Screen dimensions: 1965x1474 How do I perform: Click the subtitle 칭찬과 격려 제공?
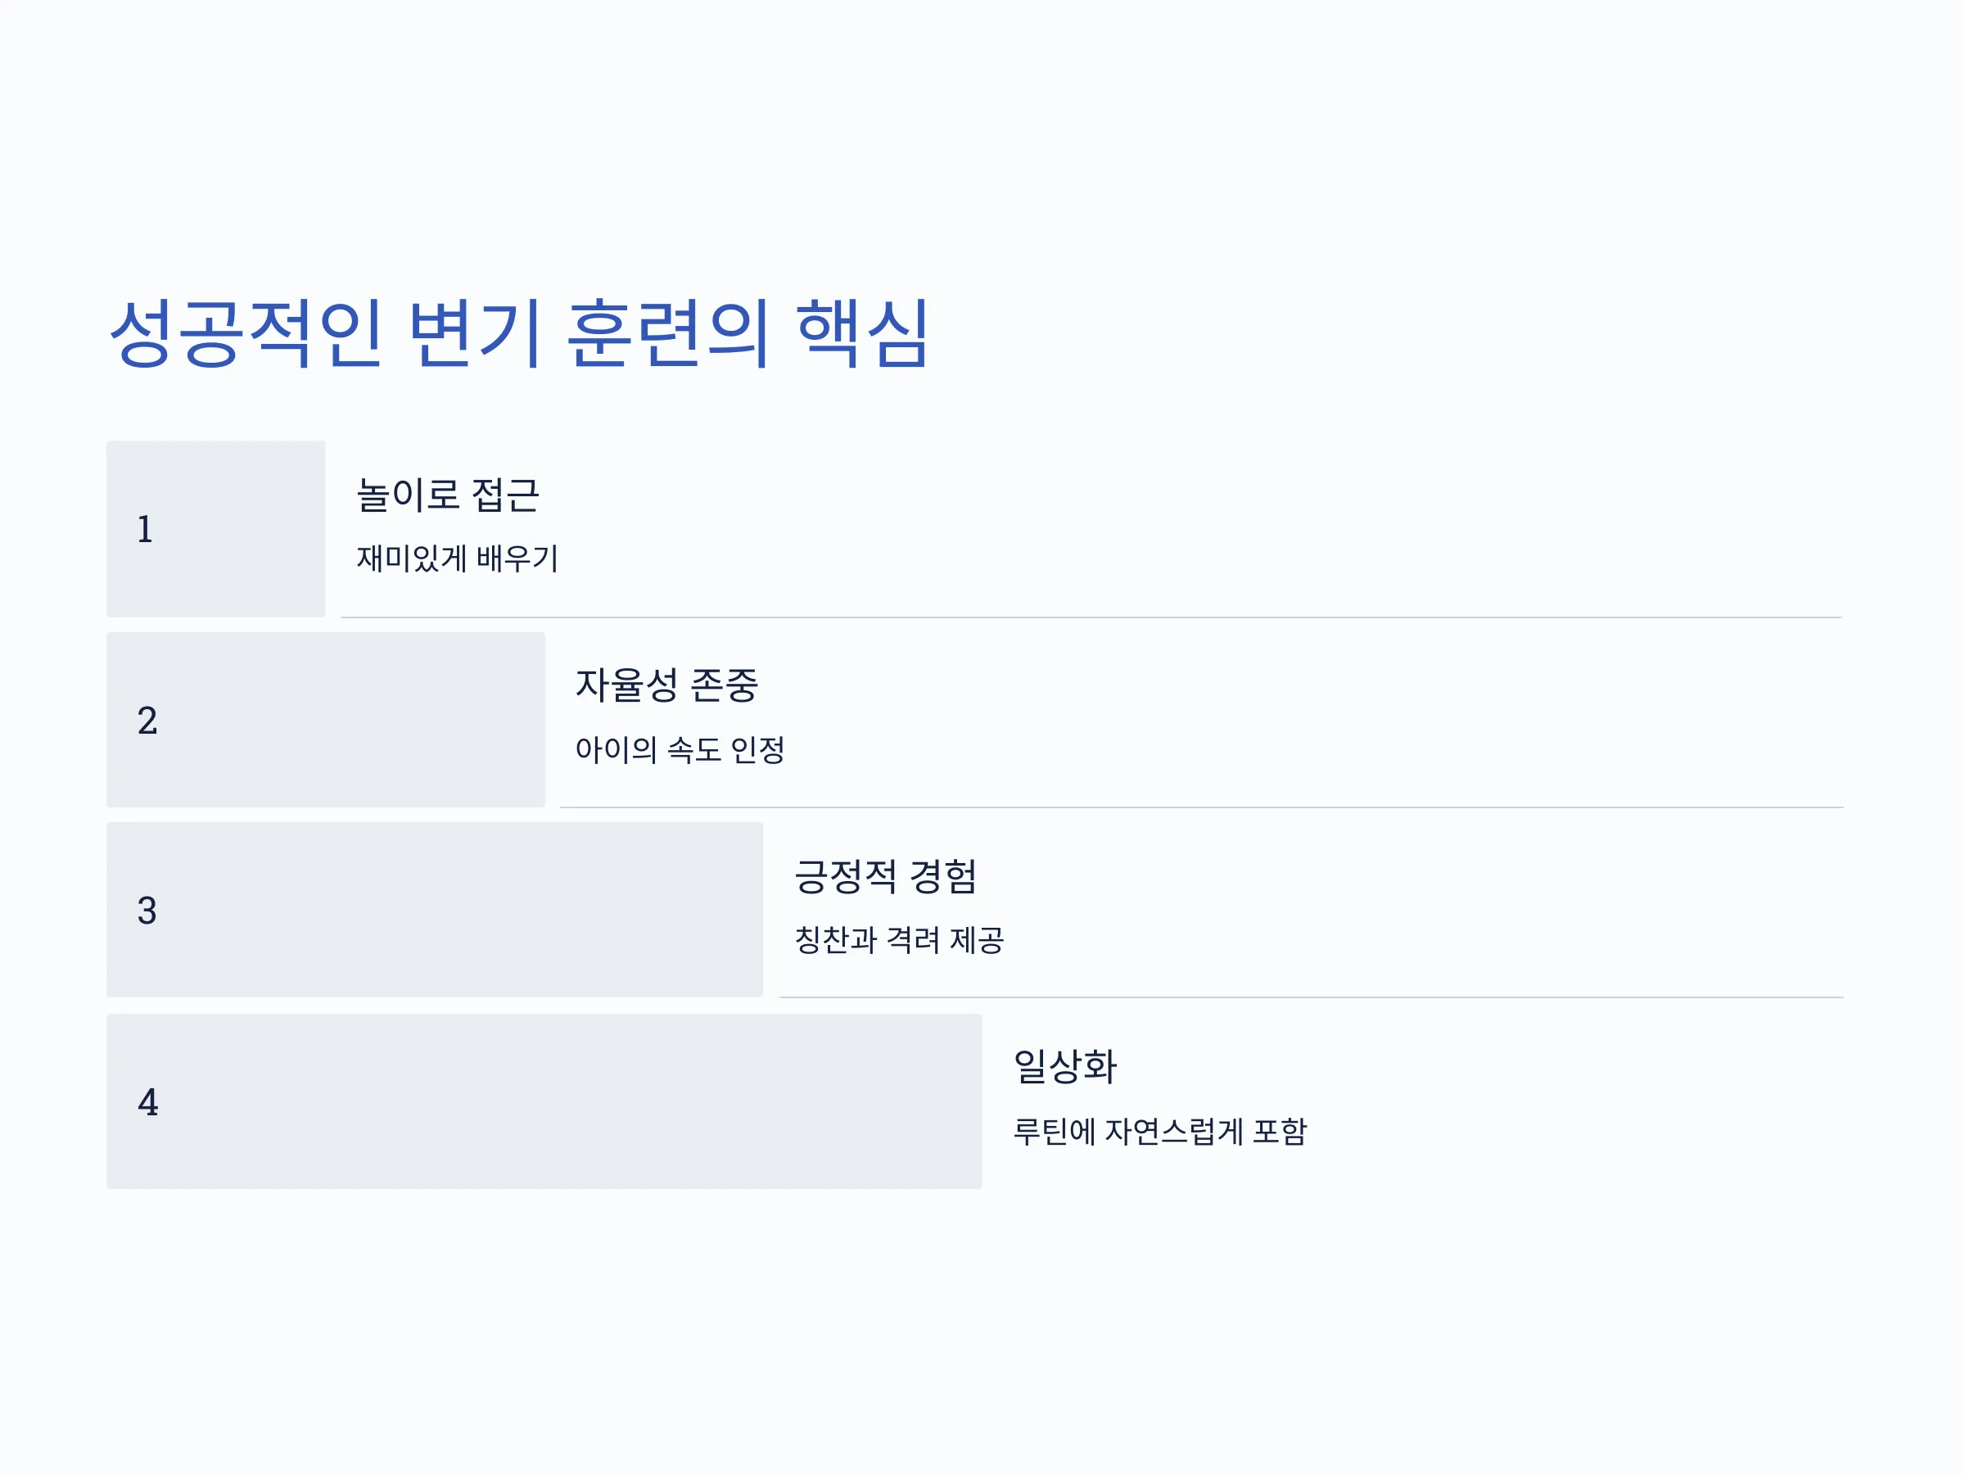(x=899, y=940)
